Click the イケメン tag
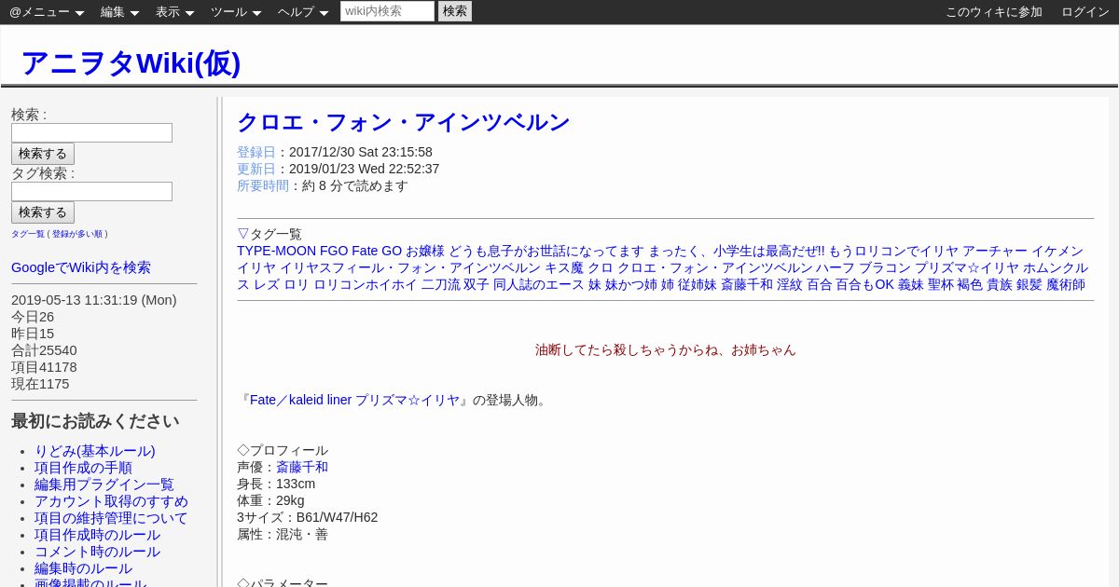1119x587 pixels. coord(1057,251)
